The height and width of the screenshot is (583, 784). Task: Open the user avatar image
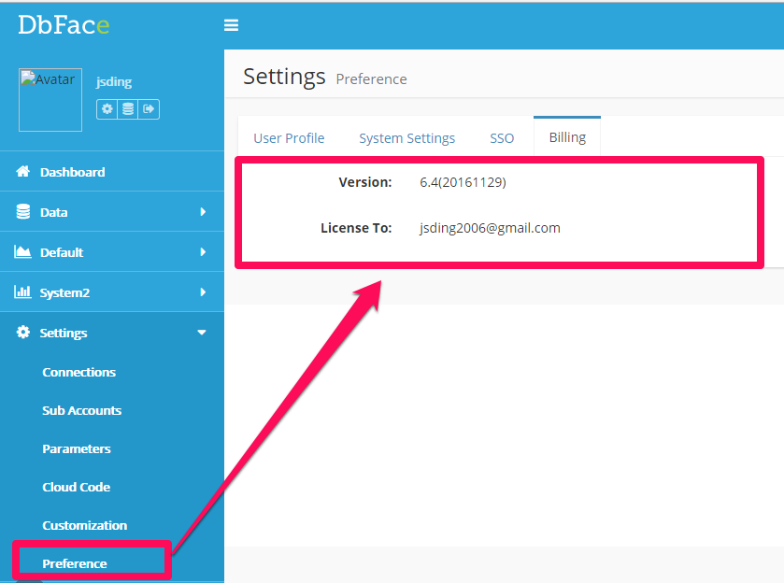50,100
